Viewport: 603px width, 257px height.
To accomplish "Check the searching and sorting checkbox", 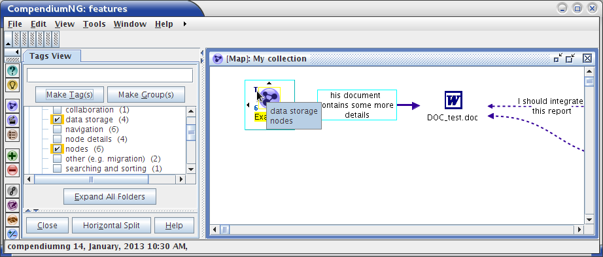I will pyautogui.click(x=57, y=169).
